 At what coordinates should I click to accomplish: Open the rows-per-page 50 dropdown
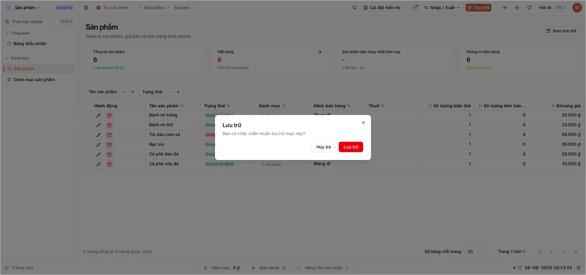coord(476,252)
